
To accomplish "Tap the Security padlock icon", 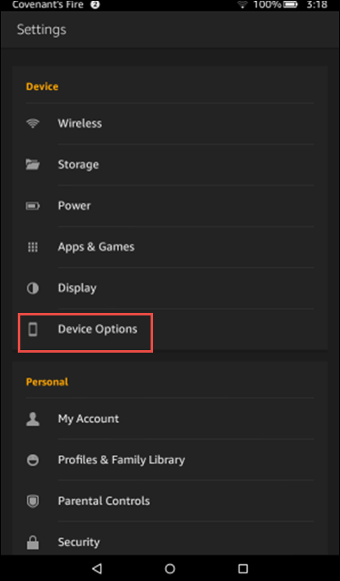I will pos(33,542).
